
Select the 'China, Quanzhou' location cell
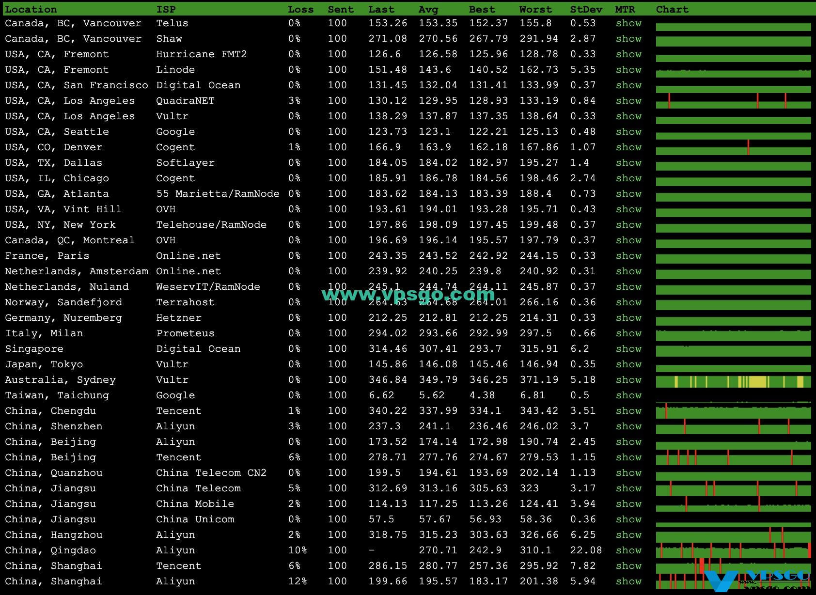point(54,473)
